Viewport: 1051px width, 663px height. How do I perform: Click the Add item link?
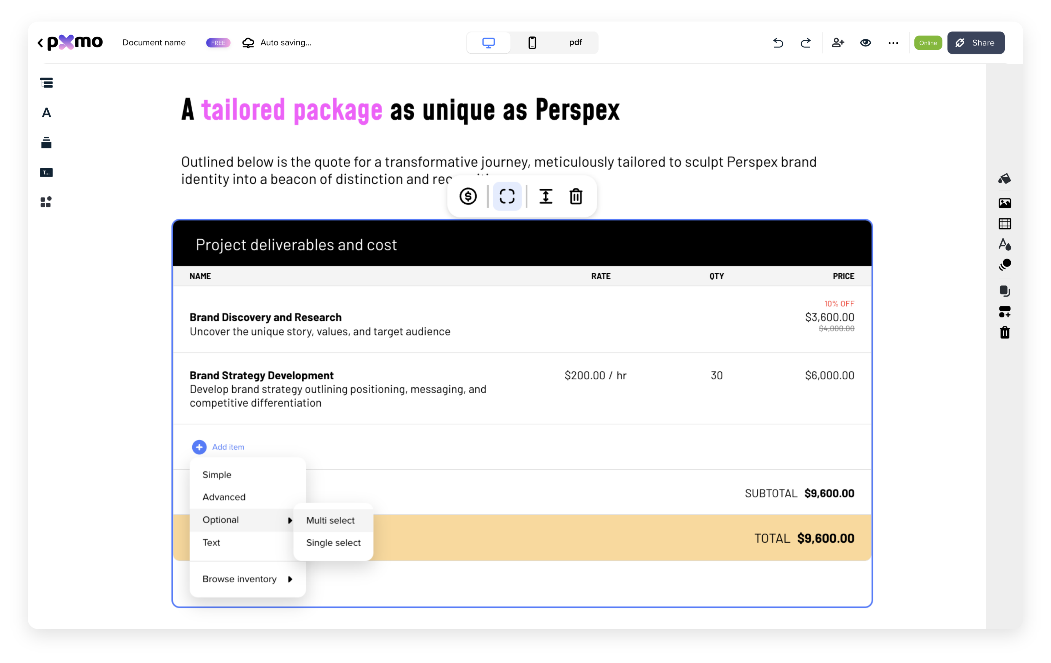(x=228, y=447)
